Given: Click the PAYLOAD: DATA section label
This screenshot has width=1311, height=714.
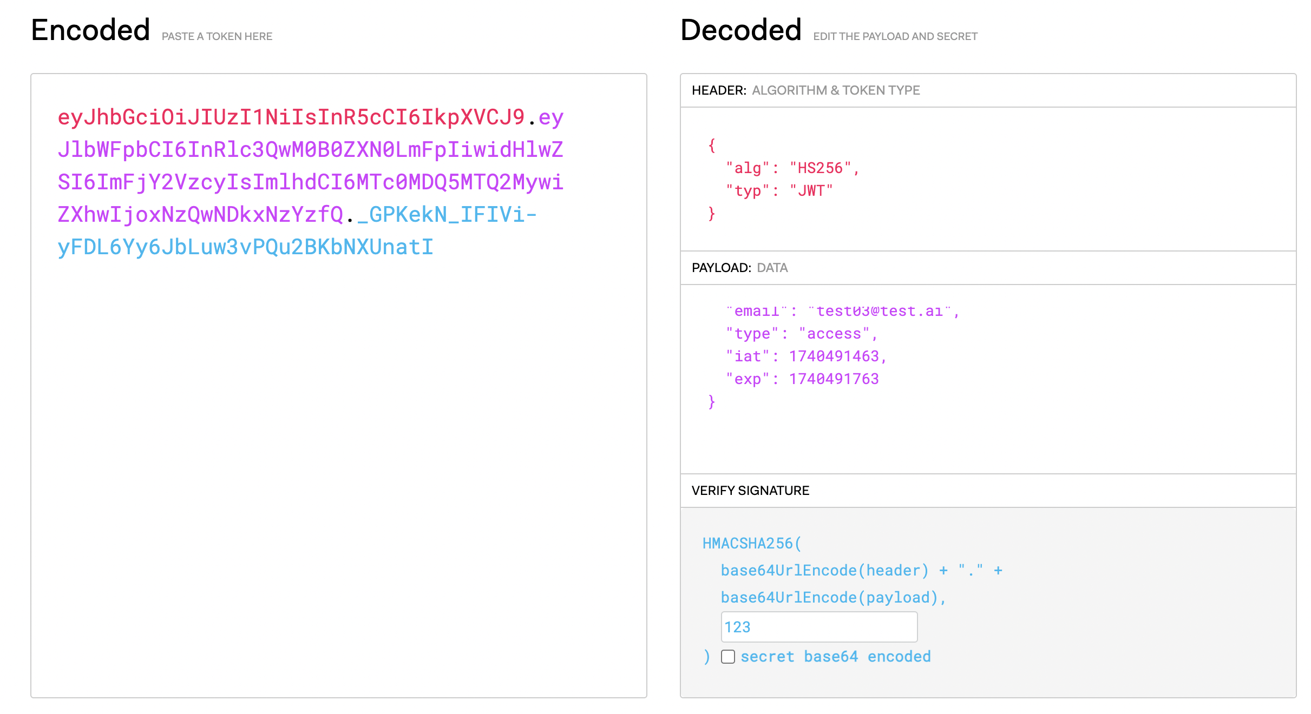Looking at the screenshot, I should coord(739,268).
